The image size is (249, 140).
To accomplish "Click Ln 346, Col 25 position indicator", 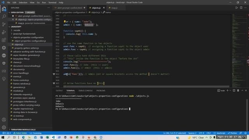I will (x=175, y=133).
